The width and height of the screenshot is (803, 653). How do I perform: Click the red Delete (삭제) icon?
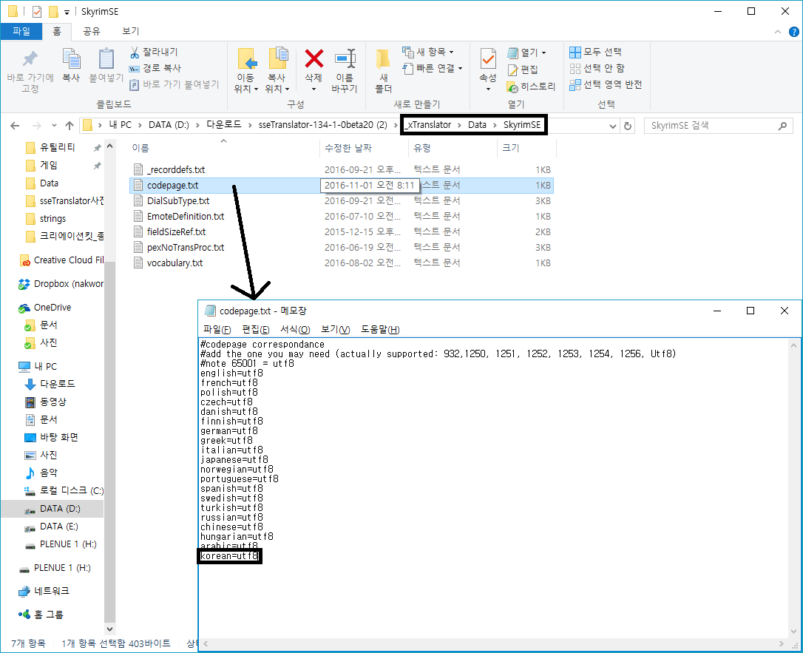tap(314, 59)
